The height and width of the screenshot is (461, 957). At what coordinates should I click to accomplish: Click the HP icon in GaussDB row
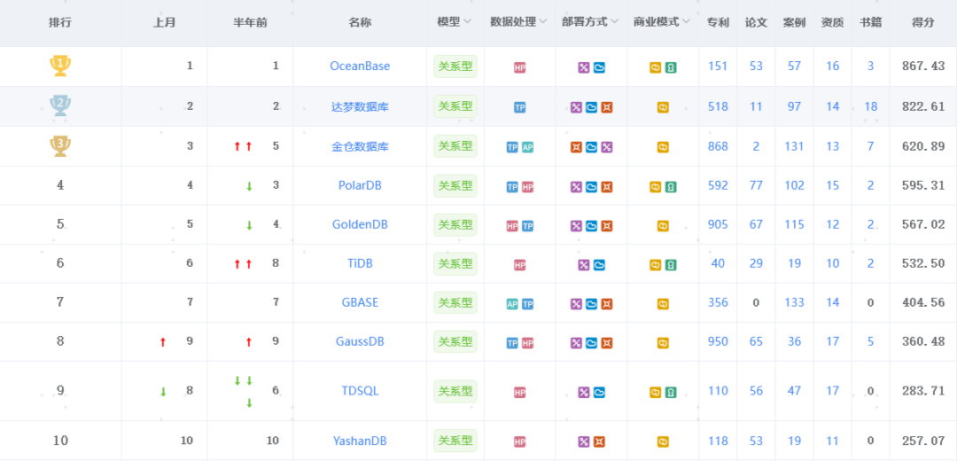(x=527, y=343)
